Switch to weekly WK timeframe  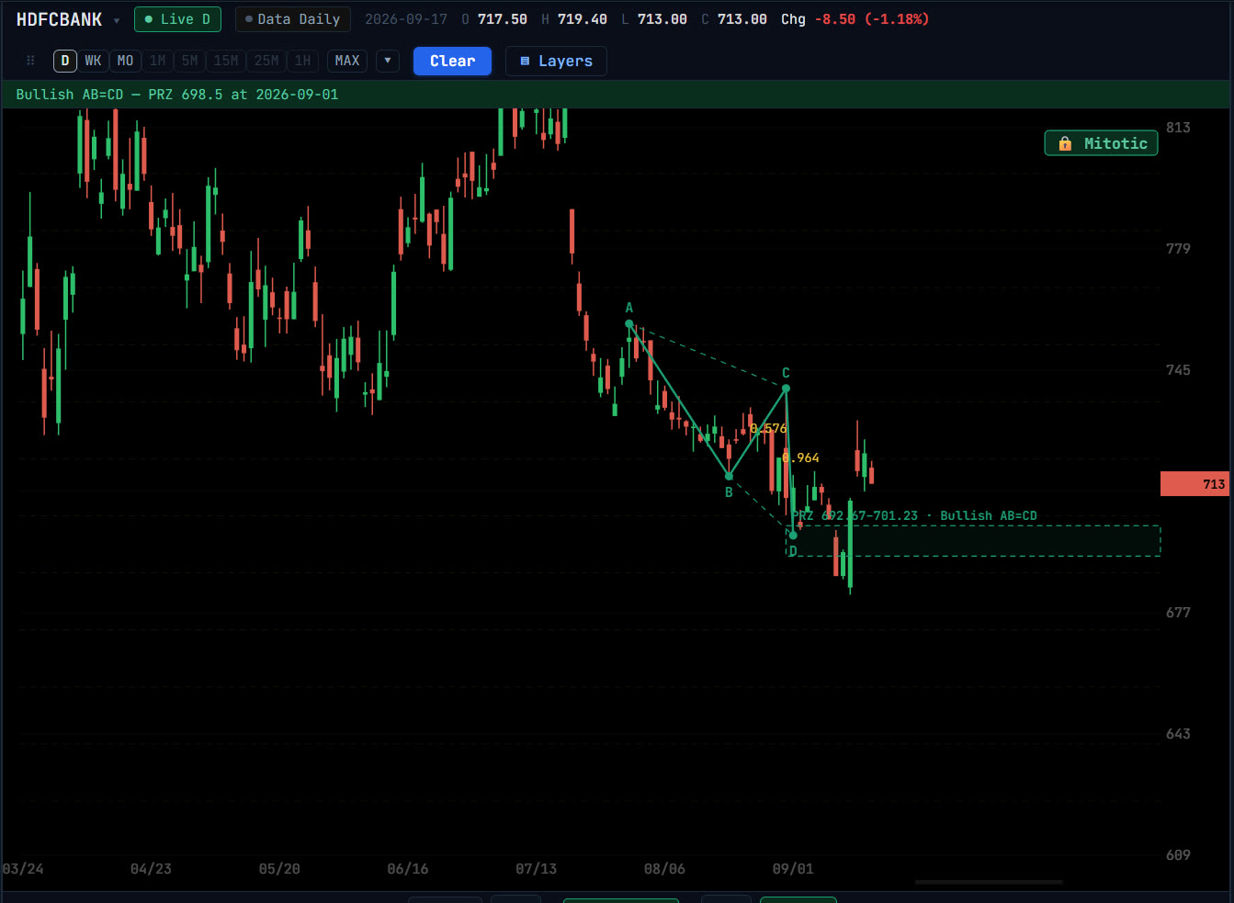pos(93,61)
